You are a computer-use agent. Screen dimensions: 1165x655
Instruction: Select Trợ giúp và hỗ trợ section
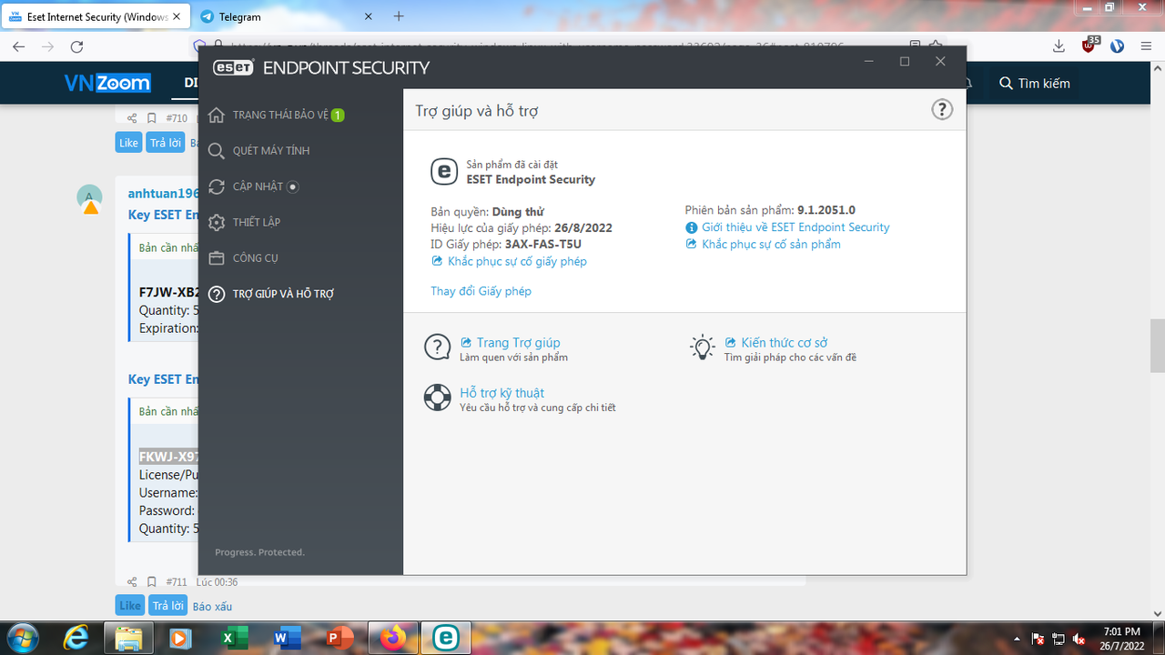pyautogui.click(x=283, y=294)
